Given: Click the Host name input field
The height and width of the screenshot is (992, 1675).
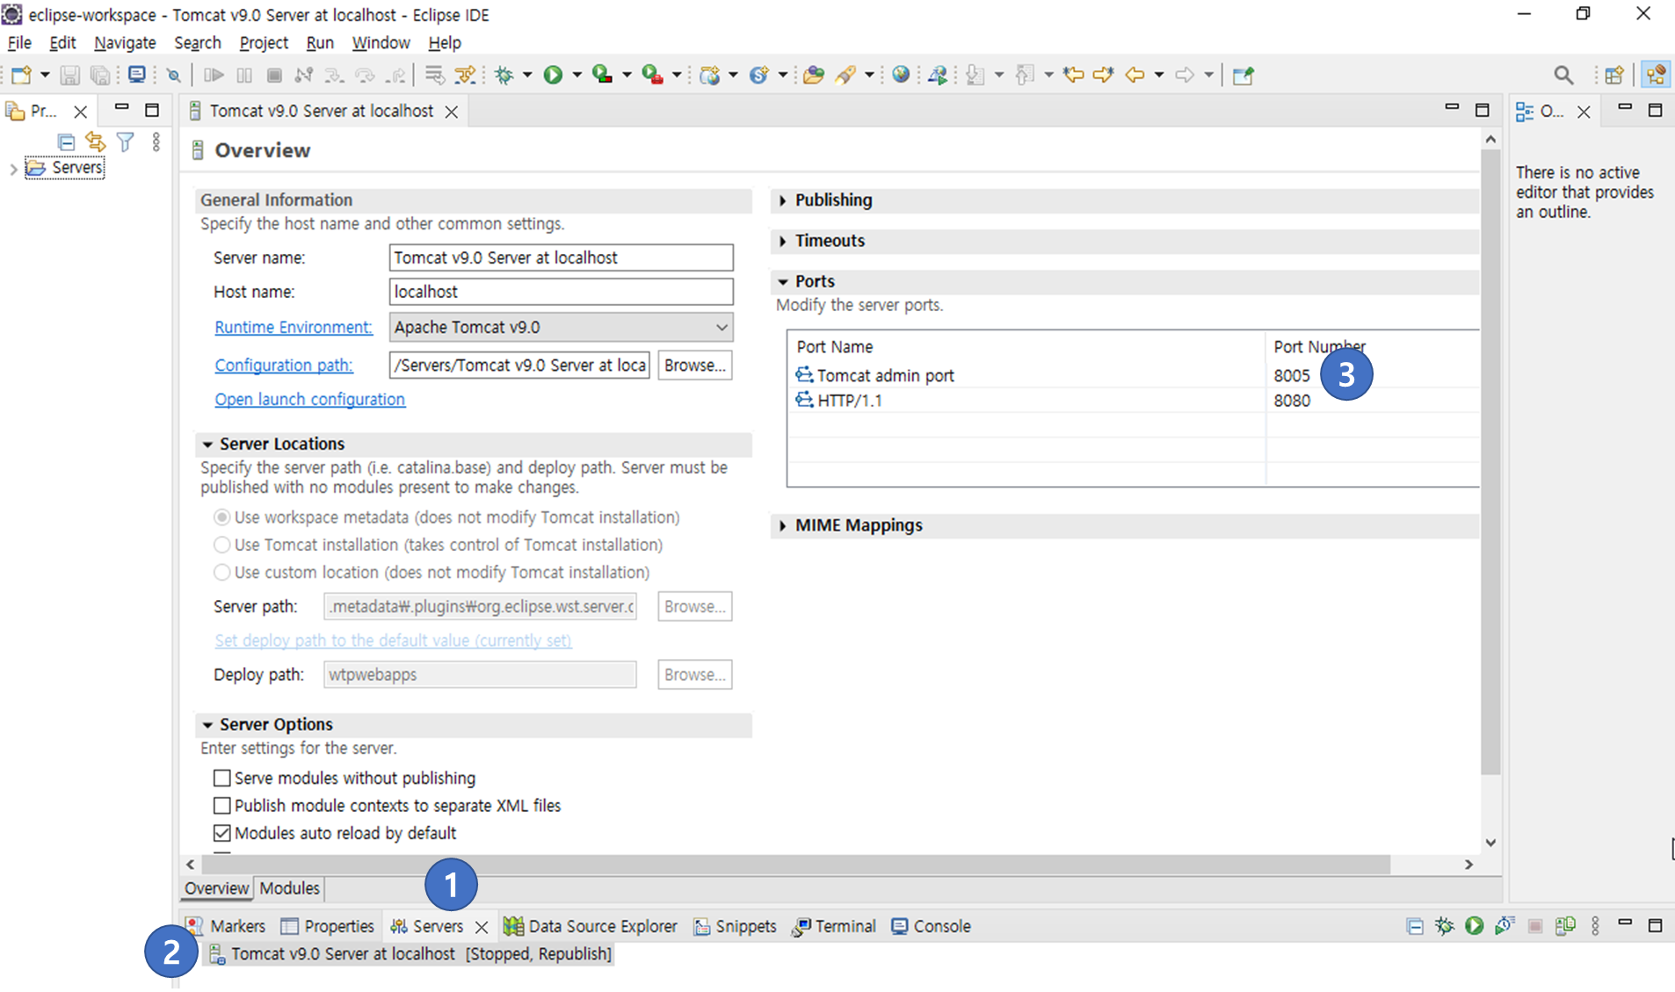Looking at the screenshot, I should 561,292.
